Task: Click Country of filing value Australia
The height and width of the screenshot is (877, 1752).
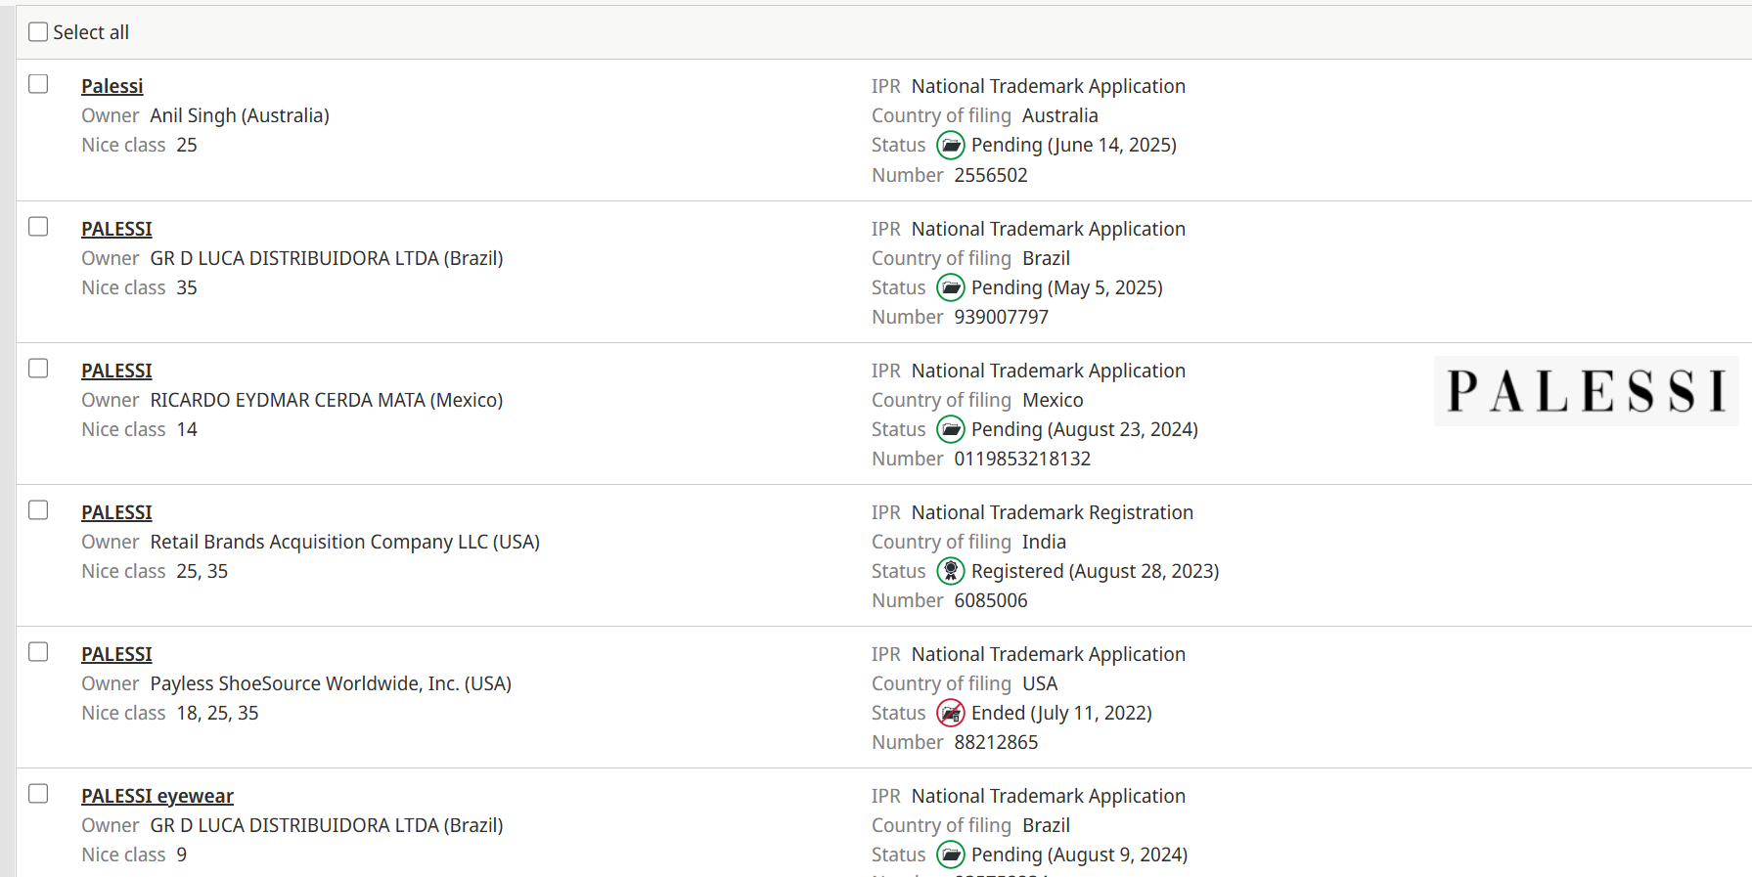Action: click(x=1060, y=115)
